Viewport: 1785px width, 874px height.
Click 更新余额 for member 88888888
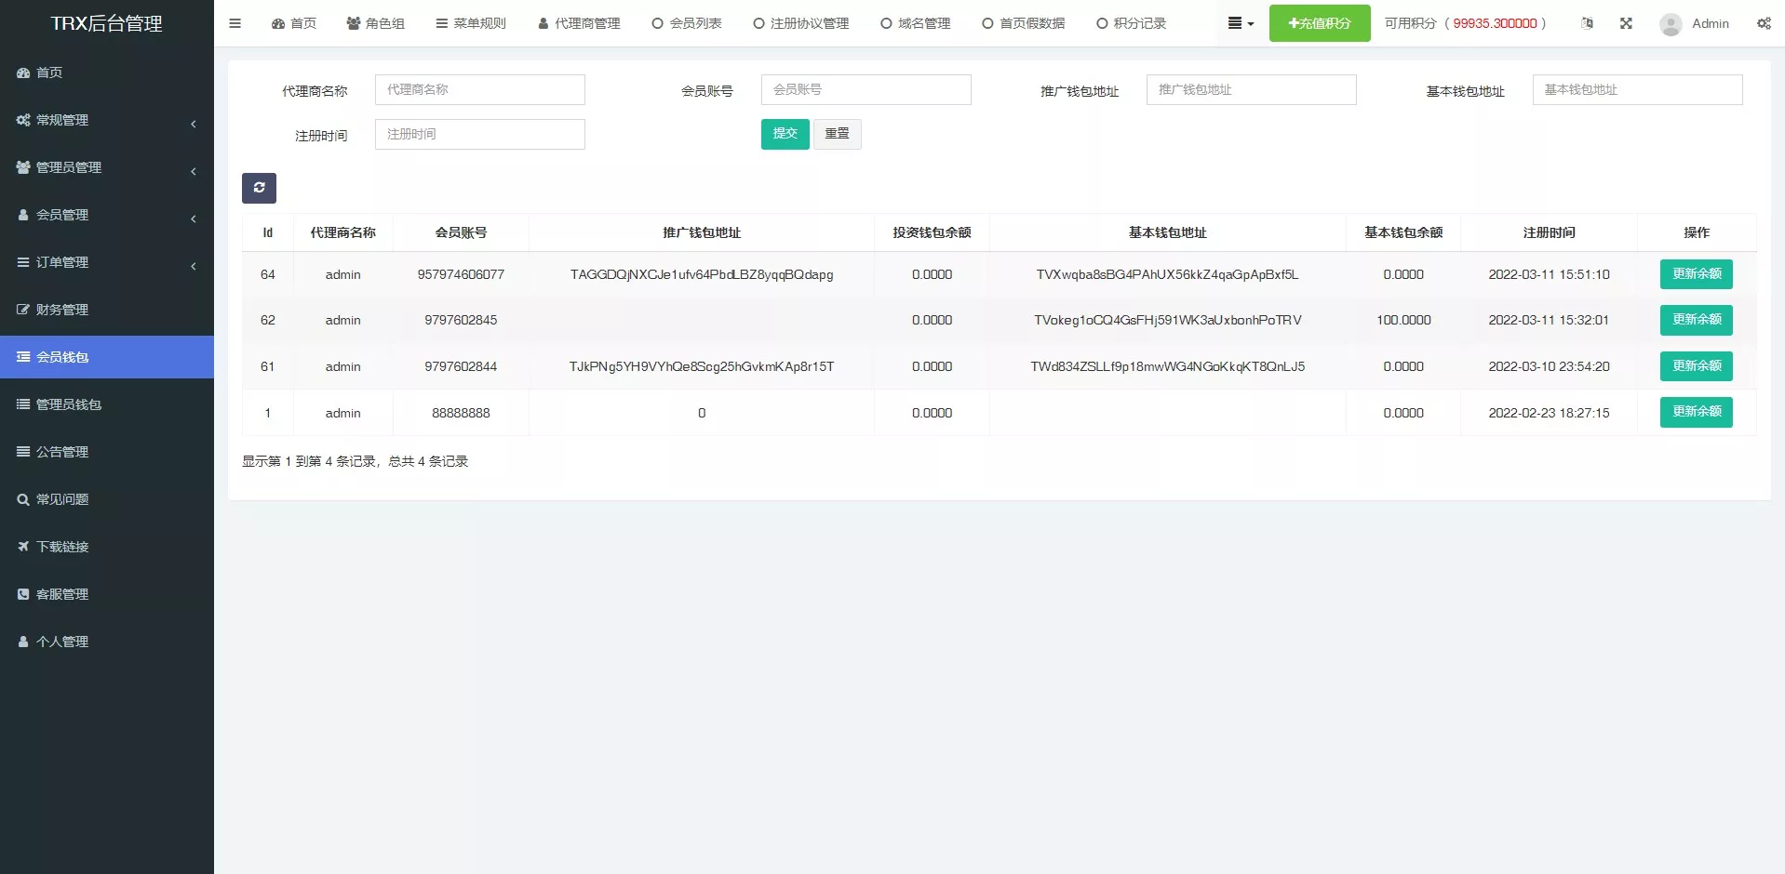coord(1696,412)
